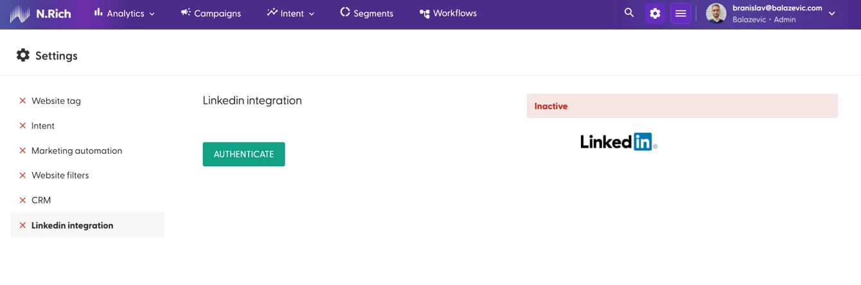Click red X beside CRM

point(22,200)
